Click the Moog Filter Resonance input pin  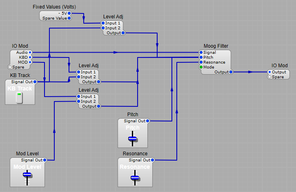tap(201, 62)
